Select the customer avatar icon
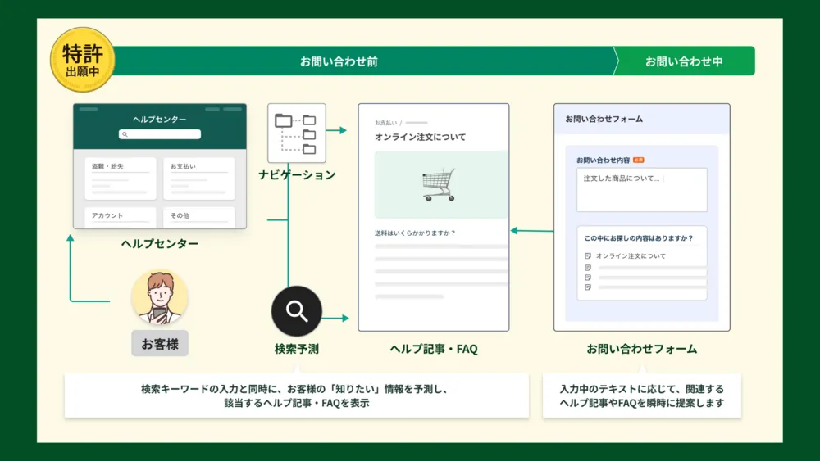Viewport: 820px width, 461px height. point(160,298)
